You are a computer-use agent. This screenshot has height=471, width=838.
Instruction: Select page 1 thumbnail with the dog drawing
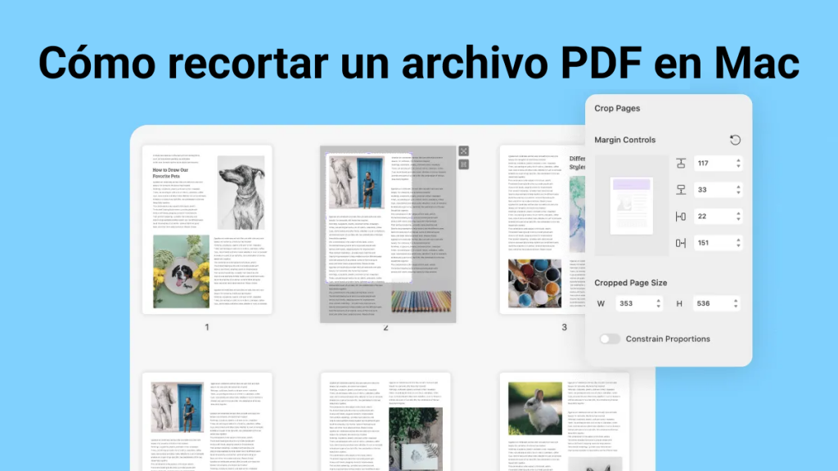pyautogui.click(x=207, y=229)
